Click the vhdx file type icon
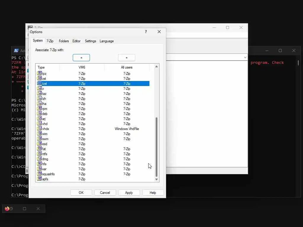 click(x=39, y=128)
